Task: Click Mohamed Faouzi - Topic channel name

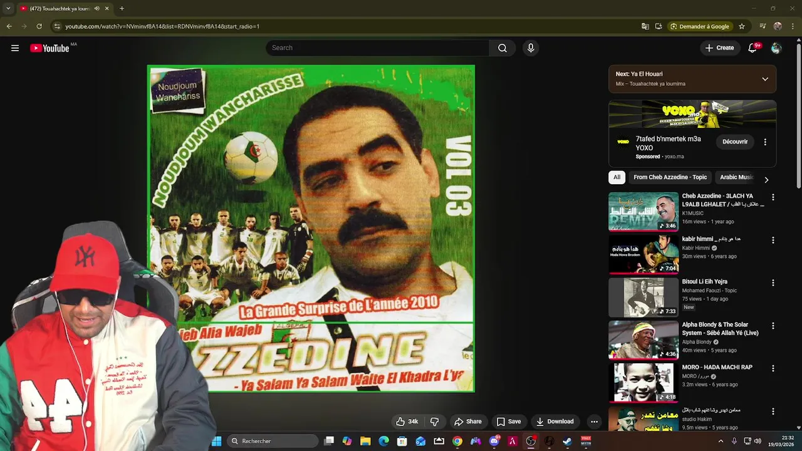Action: click(709, 291)
